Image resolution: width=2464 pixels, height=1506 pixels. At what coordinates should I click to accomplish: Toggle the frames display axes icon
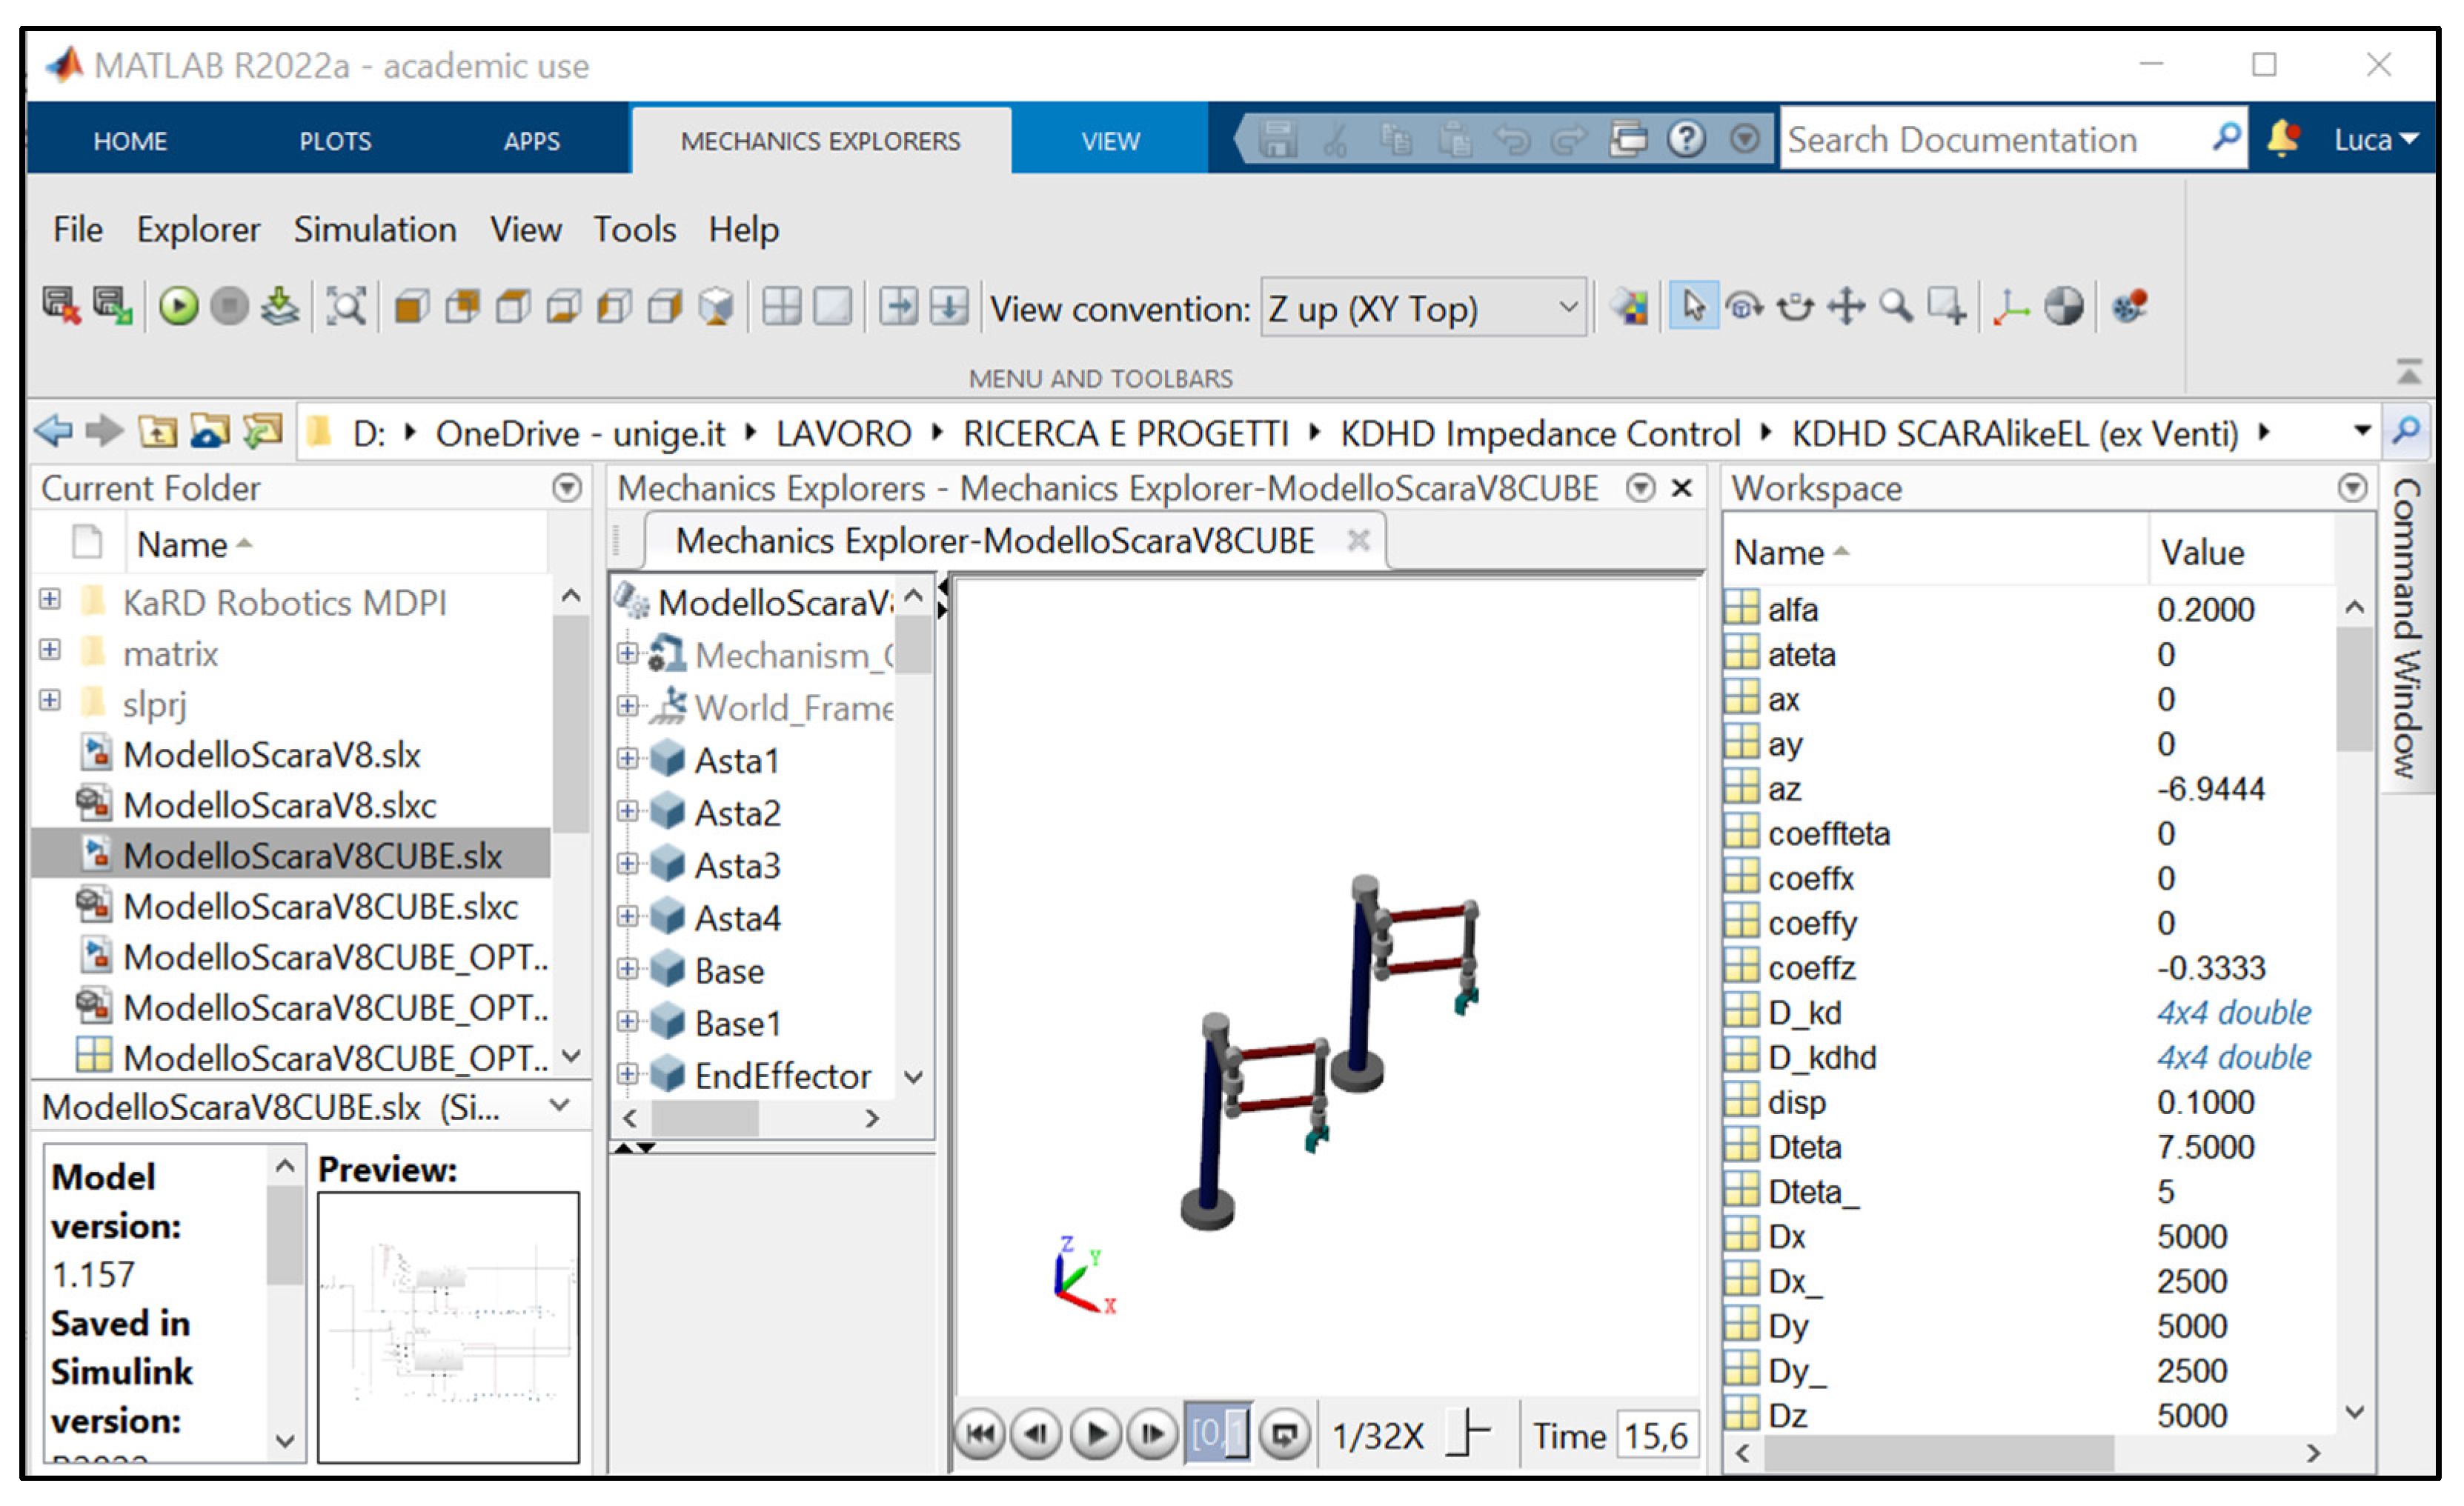tap(2010, 306)
